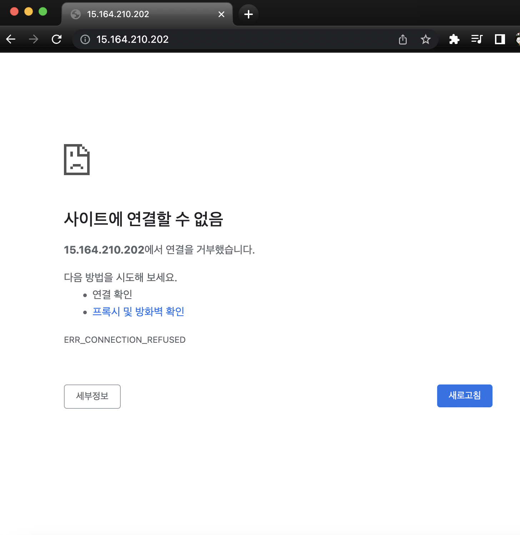Click the heading 사이트에 연결할 수 없음
This screenshot has height=535, width=520.
point(144,219)
